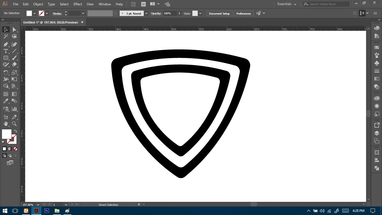Select the Shaper tool

tap(6, 64)
